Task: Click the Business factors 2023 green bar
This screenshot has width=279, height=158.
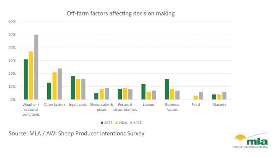Action: 167,89
